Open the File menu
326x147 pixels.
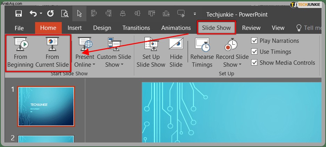coord(19,28)
